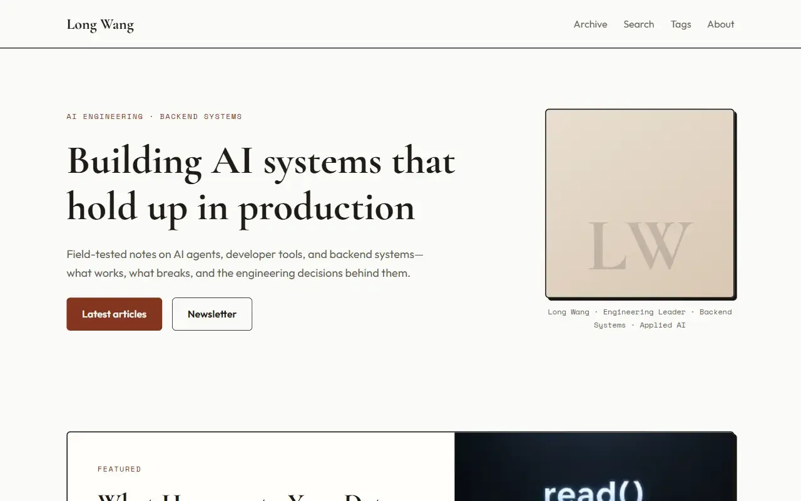Click the Long Wang site logo

(100, 24)
